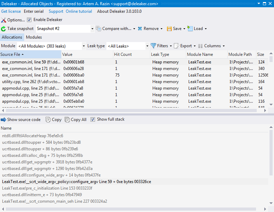Image resolution: width=274 pixels, height=212 pixels.
Task: Sort by the Hit Count column header
Action: tap(123, 54)
